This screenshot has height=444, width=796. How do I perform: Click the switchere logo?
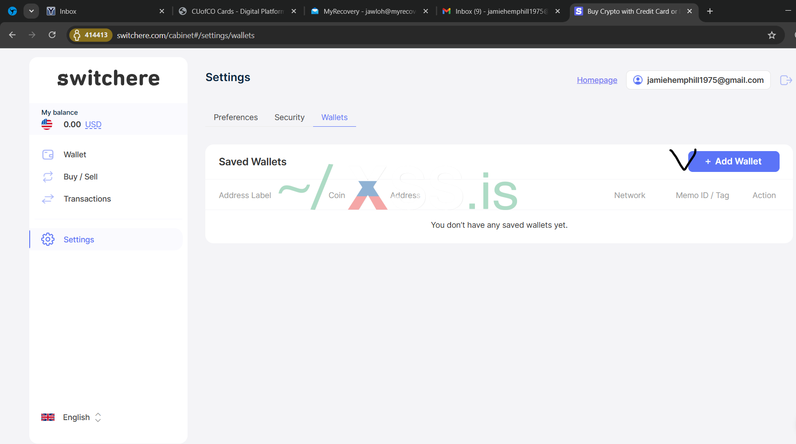(109, 78)
